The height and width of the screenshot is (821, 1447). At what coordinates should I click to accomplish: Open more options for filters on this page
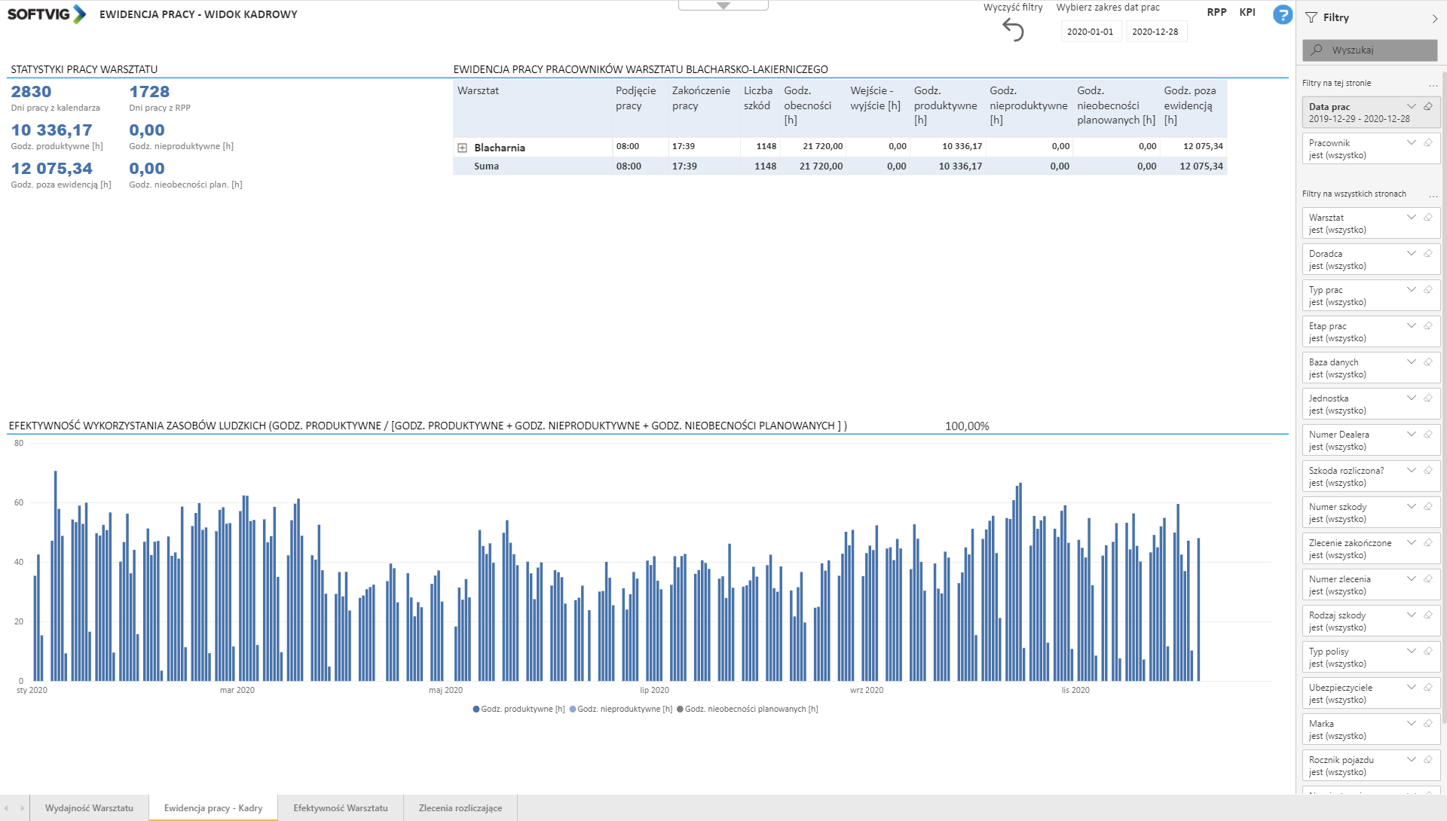pyautogui.click(x=1433, y=84)
